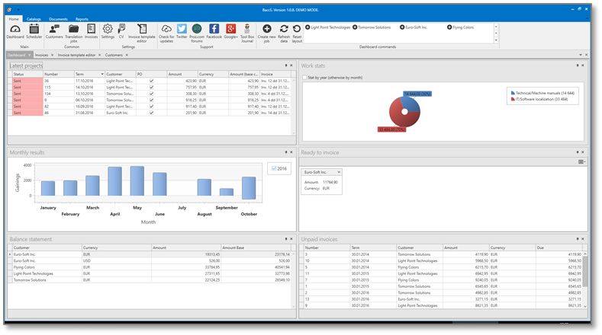Click the Flying Colors dashboard command

(463, 27)
